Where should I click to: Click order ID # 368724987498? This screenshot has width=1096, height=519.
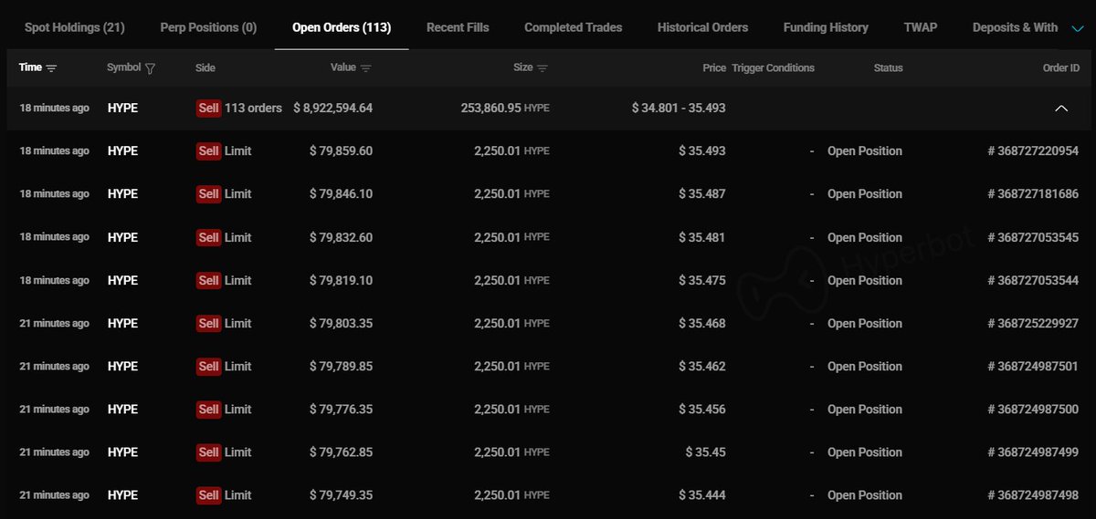click(1032, 495)
